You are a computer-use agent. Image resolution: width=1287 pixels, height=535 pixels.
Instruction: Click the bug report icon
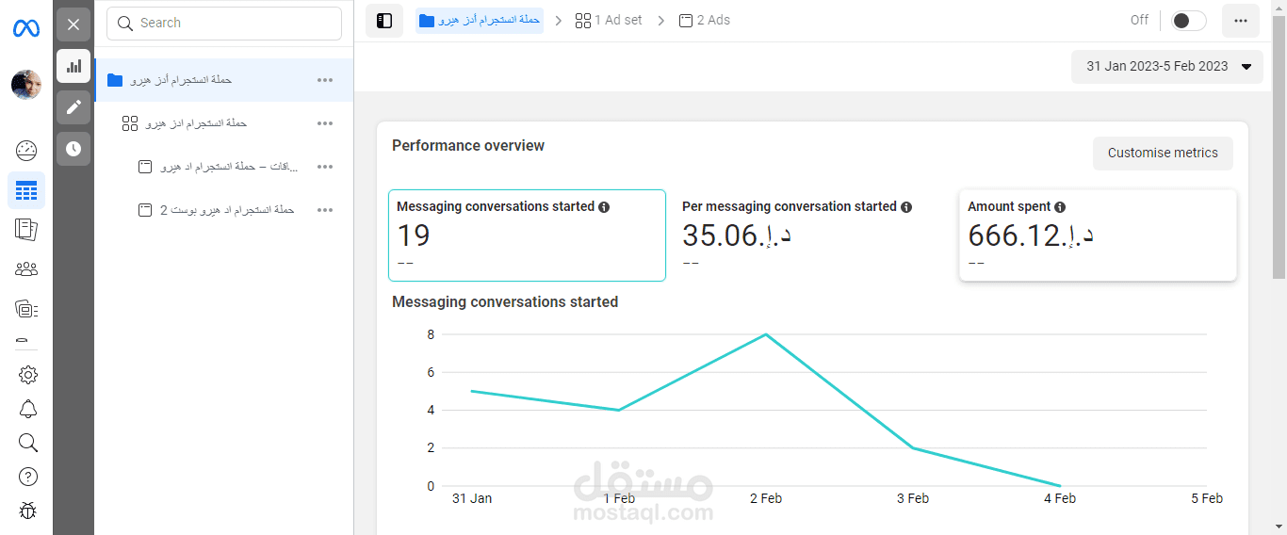(x=28, y=511)
